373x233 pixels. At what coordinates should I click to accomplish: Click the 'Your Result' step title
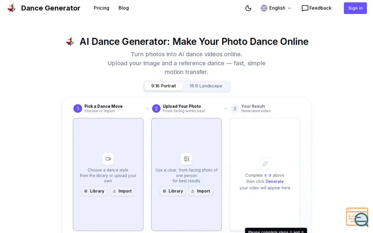(x=253, y=106)
